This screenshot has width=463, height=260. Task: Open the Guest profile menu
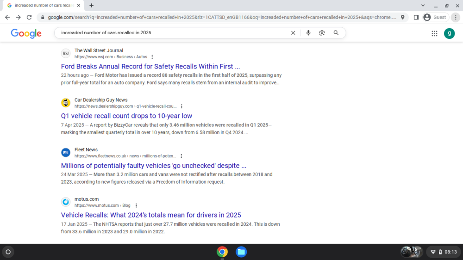(x=436, y=18)
